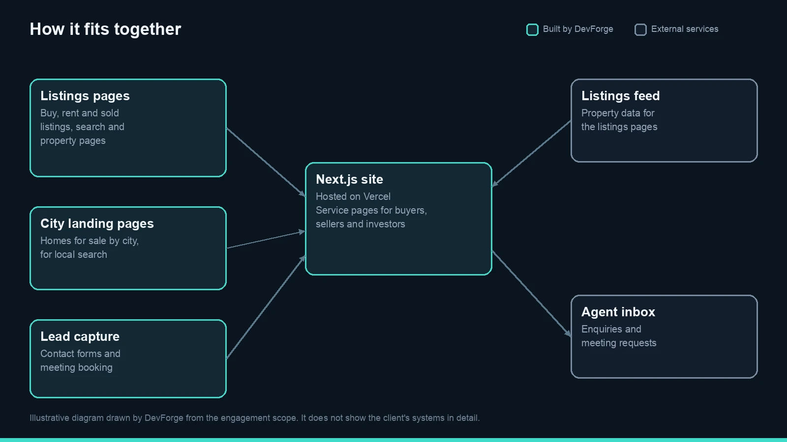The height and width of the screenshot is (442, 787).
Task: Select the 'Agent inbox' box title
Action: click(618, 312)
